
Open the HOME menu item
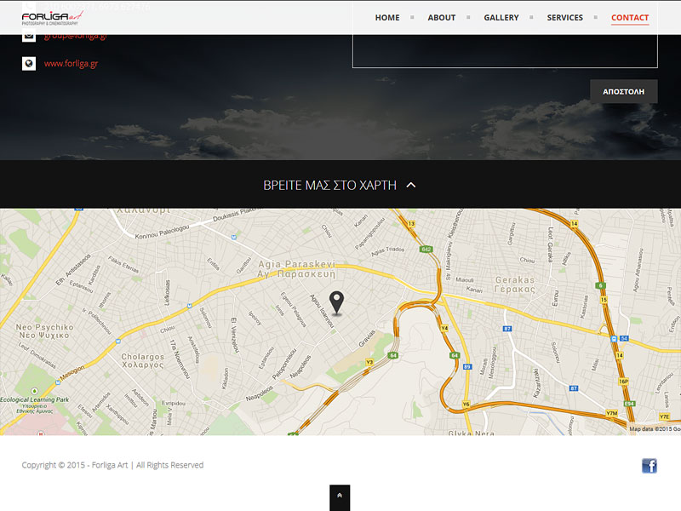(x=387, y=18)
